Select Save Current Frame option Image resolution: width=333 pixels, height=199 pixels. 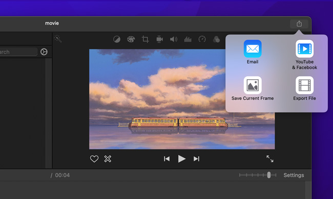(x=253, y=89)
